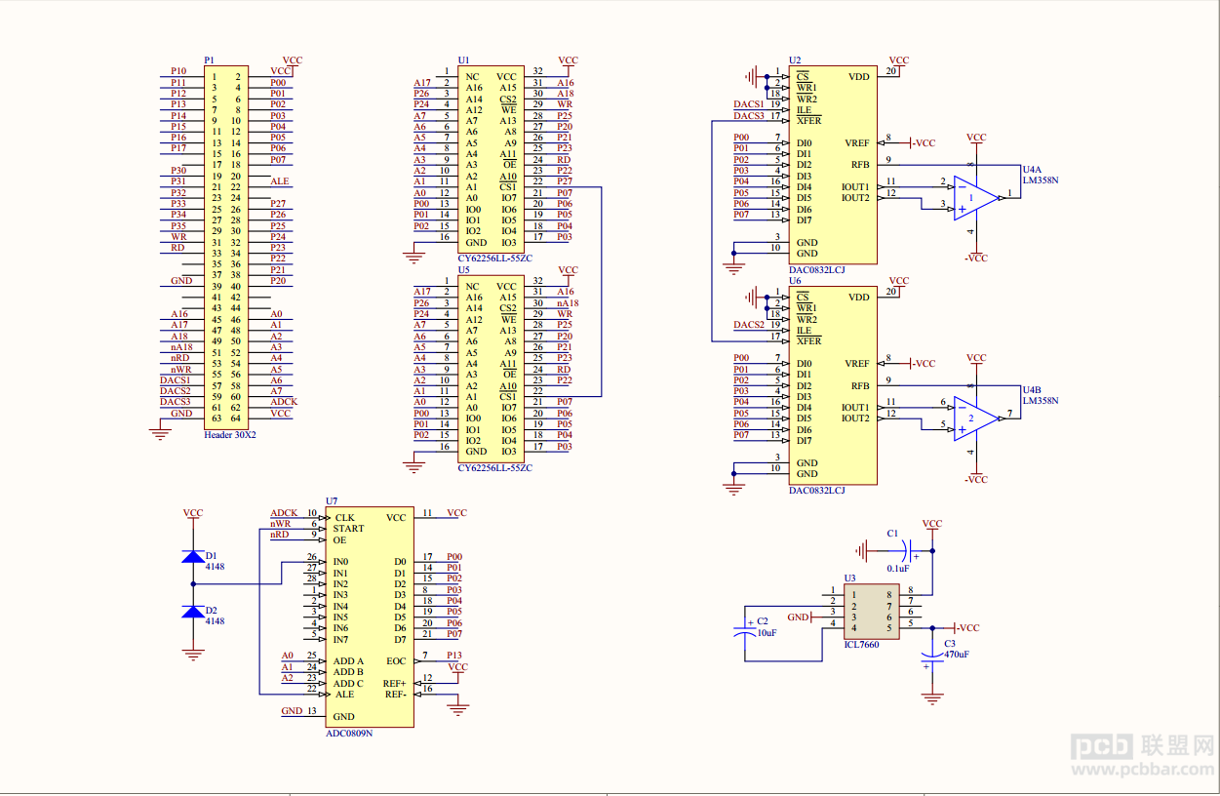
Task: Click the P13 net label at EOC pin
Action: (454, 656)
